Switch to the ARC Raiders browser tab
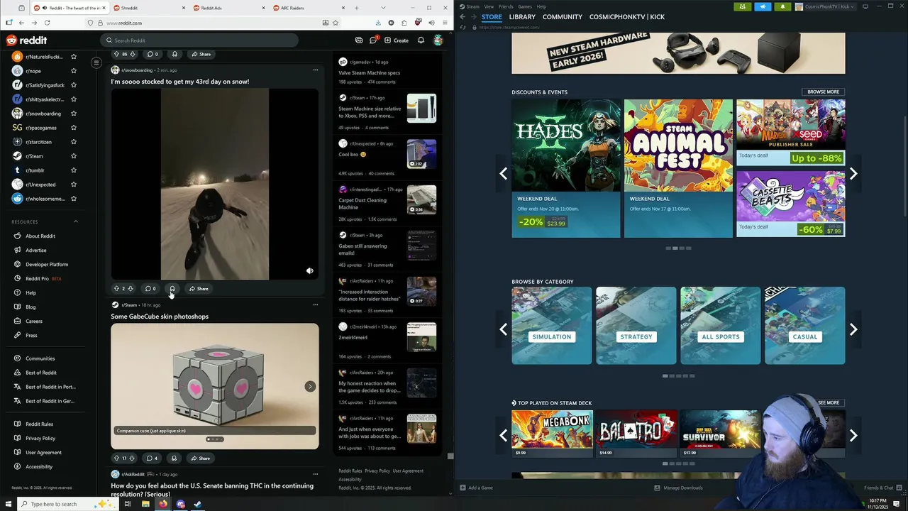Image resolution: width=908 pixels, height=511 pixels. pyautogui.click(x=308, y=8)
